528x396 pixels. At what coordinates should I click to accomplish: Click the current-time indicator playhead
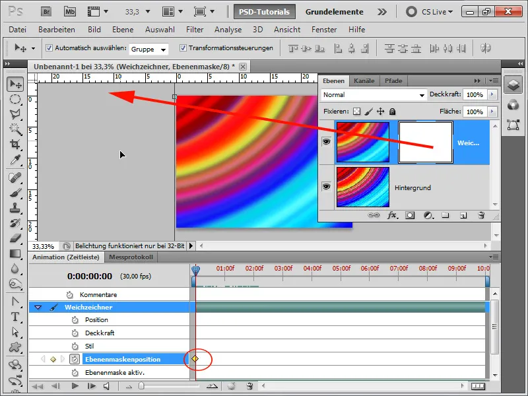coord(195,271)
